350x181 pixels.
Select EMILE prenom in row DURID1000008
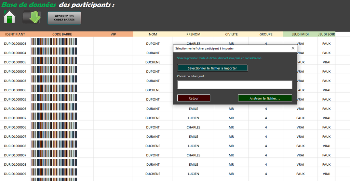193,165
